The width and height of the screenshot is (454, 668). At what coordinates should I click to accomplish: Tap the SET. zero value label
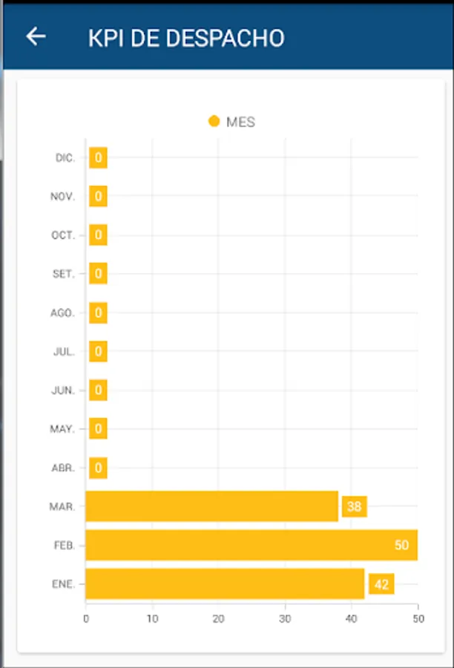pyautogui.click(x=98, y=274)
